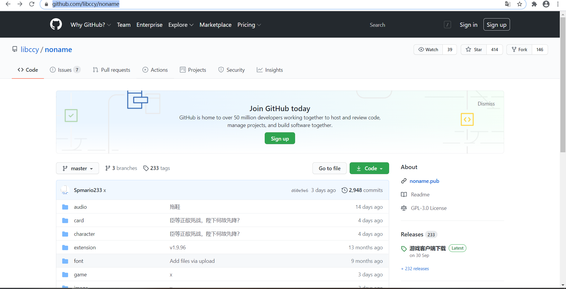This screenshot has width=566, height=289.
Task: Click the branch icon beside master
Action: point(65,168)
